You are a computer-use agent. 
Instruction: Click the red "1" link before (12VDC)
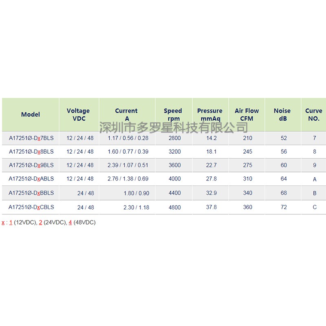pos(11,222)
